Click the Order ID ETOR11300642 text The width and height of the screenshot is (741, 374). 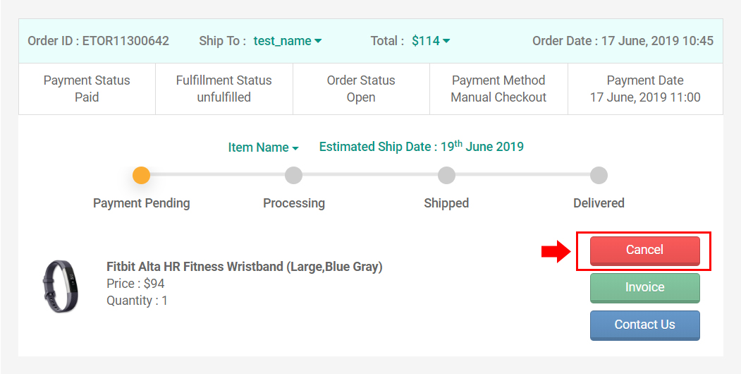[x=98, y=41]
